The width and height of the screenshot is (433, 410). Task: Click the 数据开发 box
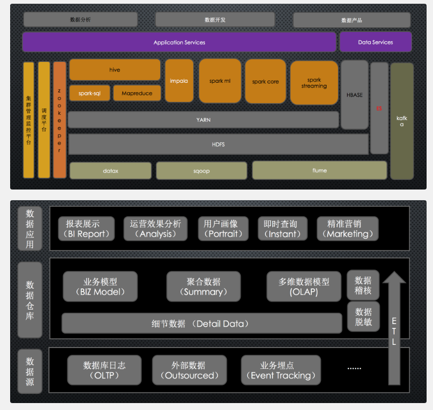pyautogui.click(x=215, y=20)
